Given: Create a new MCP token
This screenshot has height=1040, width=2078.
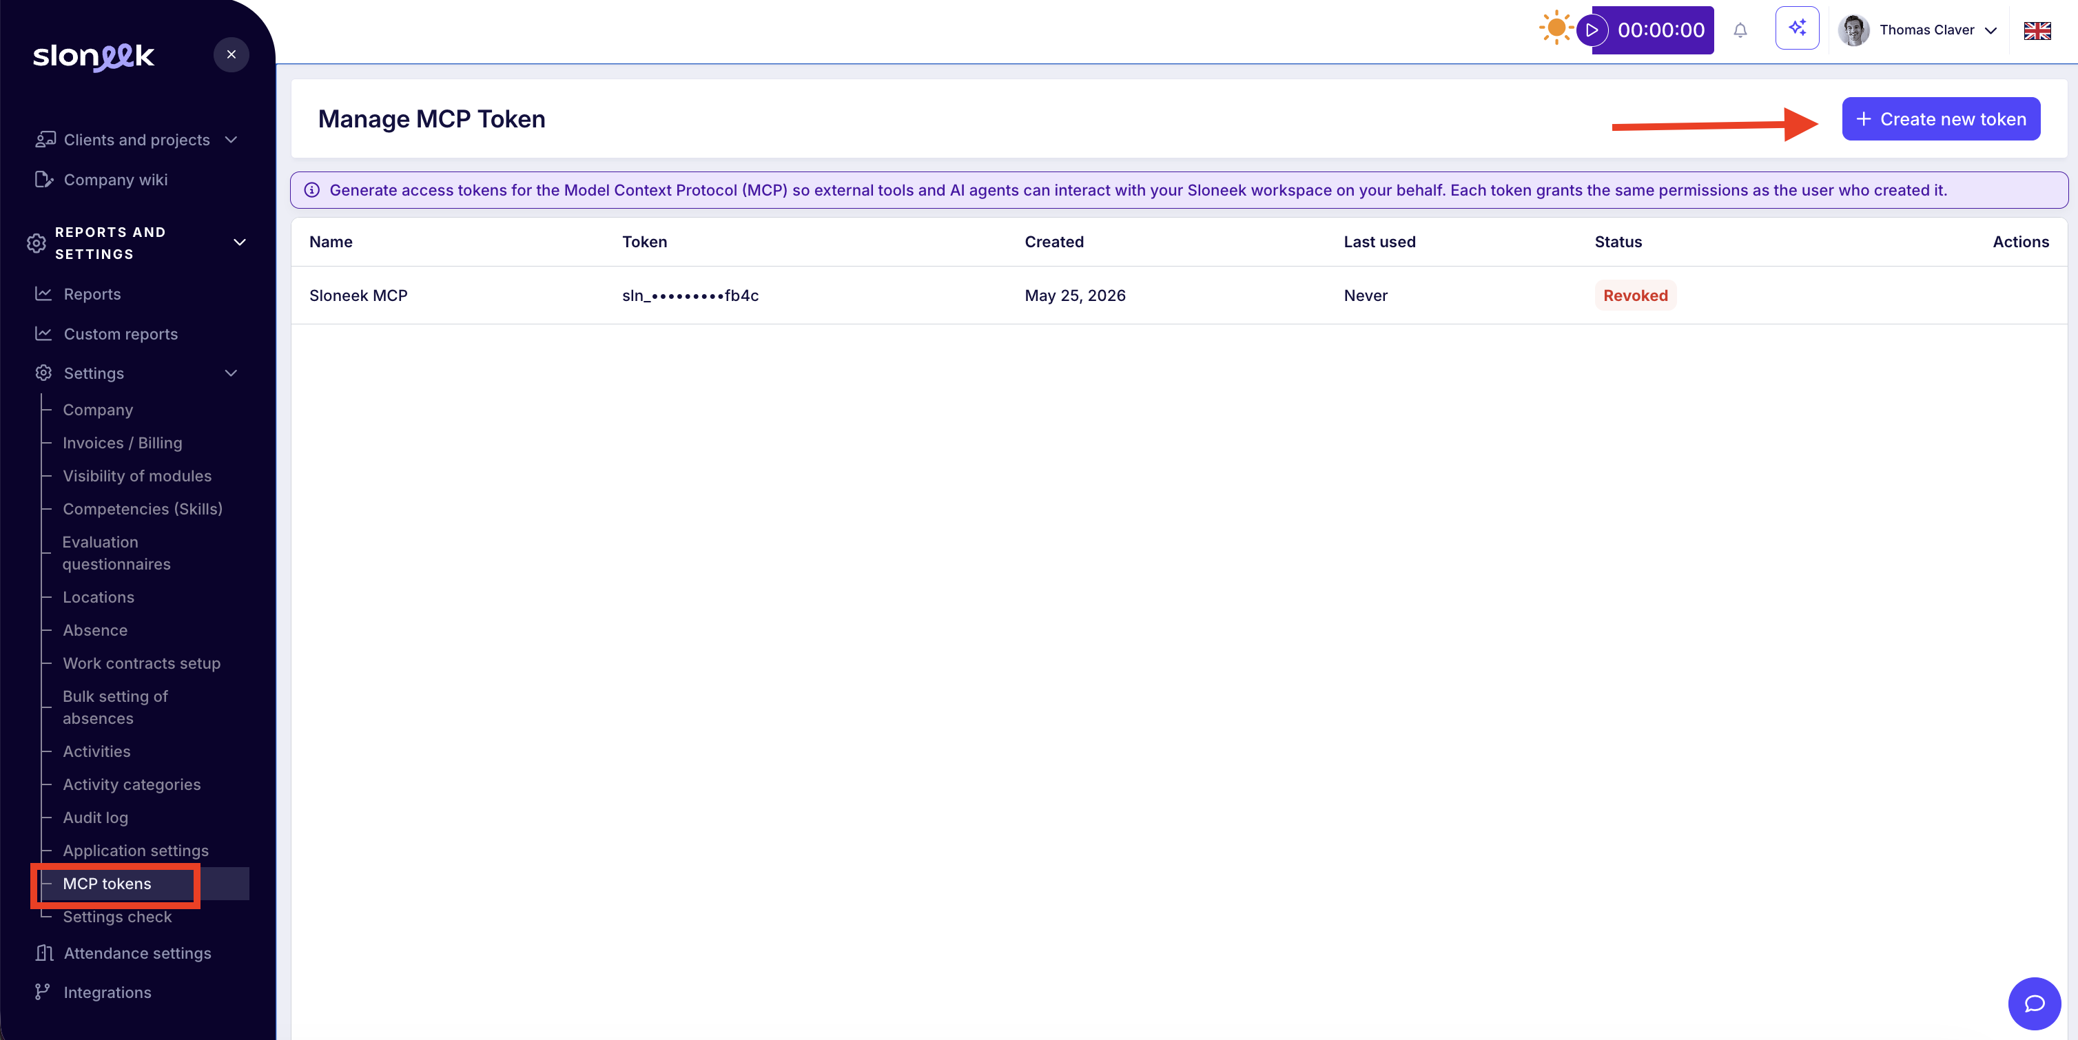Looking at the screenshot, I should pos(1941,118).
